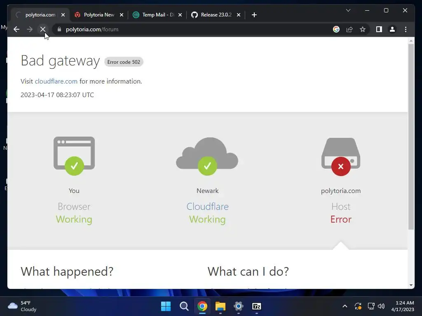Open the cloudflare.com link
The width and height of the screenshot is (422, 316).
(56, 81)
